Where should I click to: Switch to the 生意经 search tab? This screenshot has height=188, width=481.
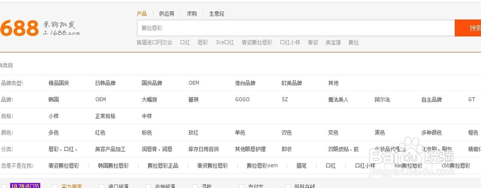(216, 14)
